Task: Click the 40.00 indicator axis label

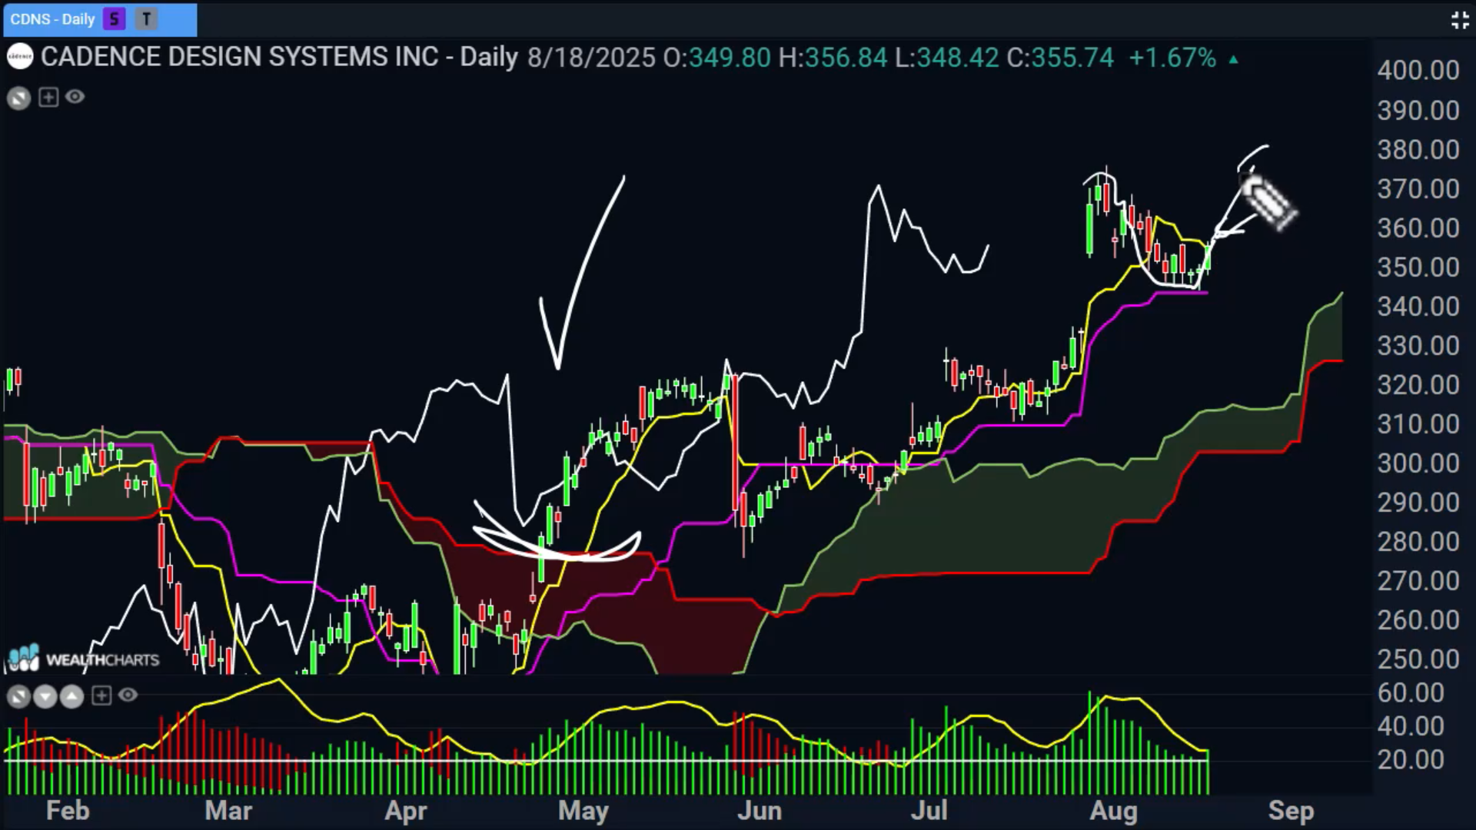Action: (1411, 726)
